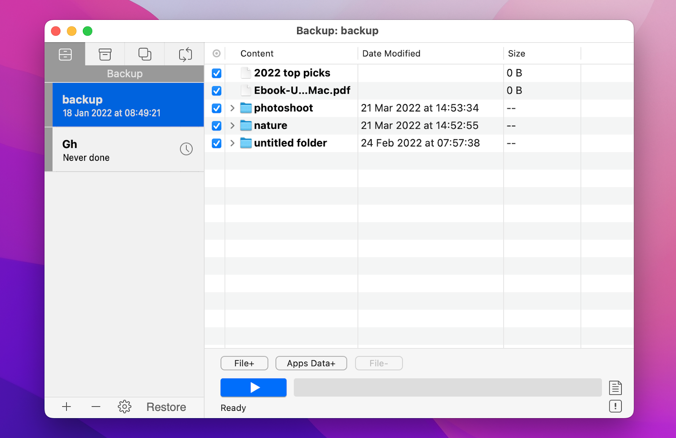
Task: Click date '24 Feb 2022 at 07:57:38'
Action: point(420,143)
